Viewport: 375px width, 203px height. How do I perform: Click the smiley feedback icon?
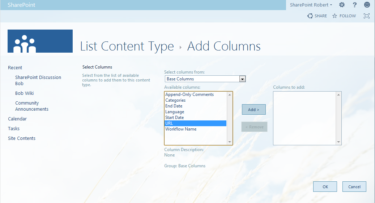pyautogui.click(x=367, y=5)
